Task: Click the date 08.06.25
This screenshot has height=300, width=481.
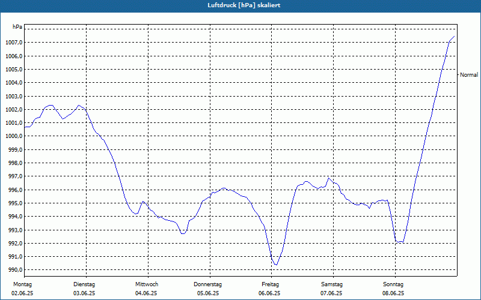Action: [x=393, y=293]
